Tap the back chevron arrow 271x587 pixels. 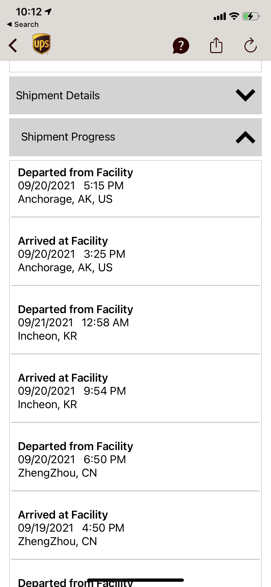click(13, 46)
